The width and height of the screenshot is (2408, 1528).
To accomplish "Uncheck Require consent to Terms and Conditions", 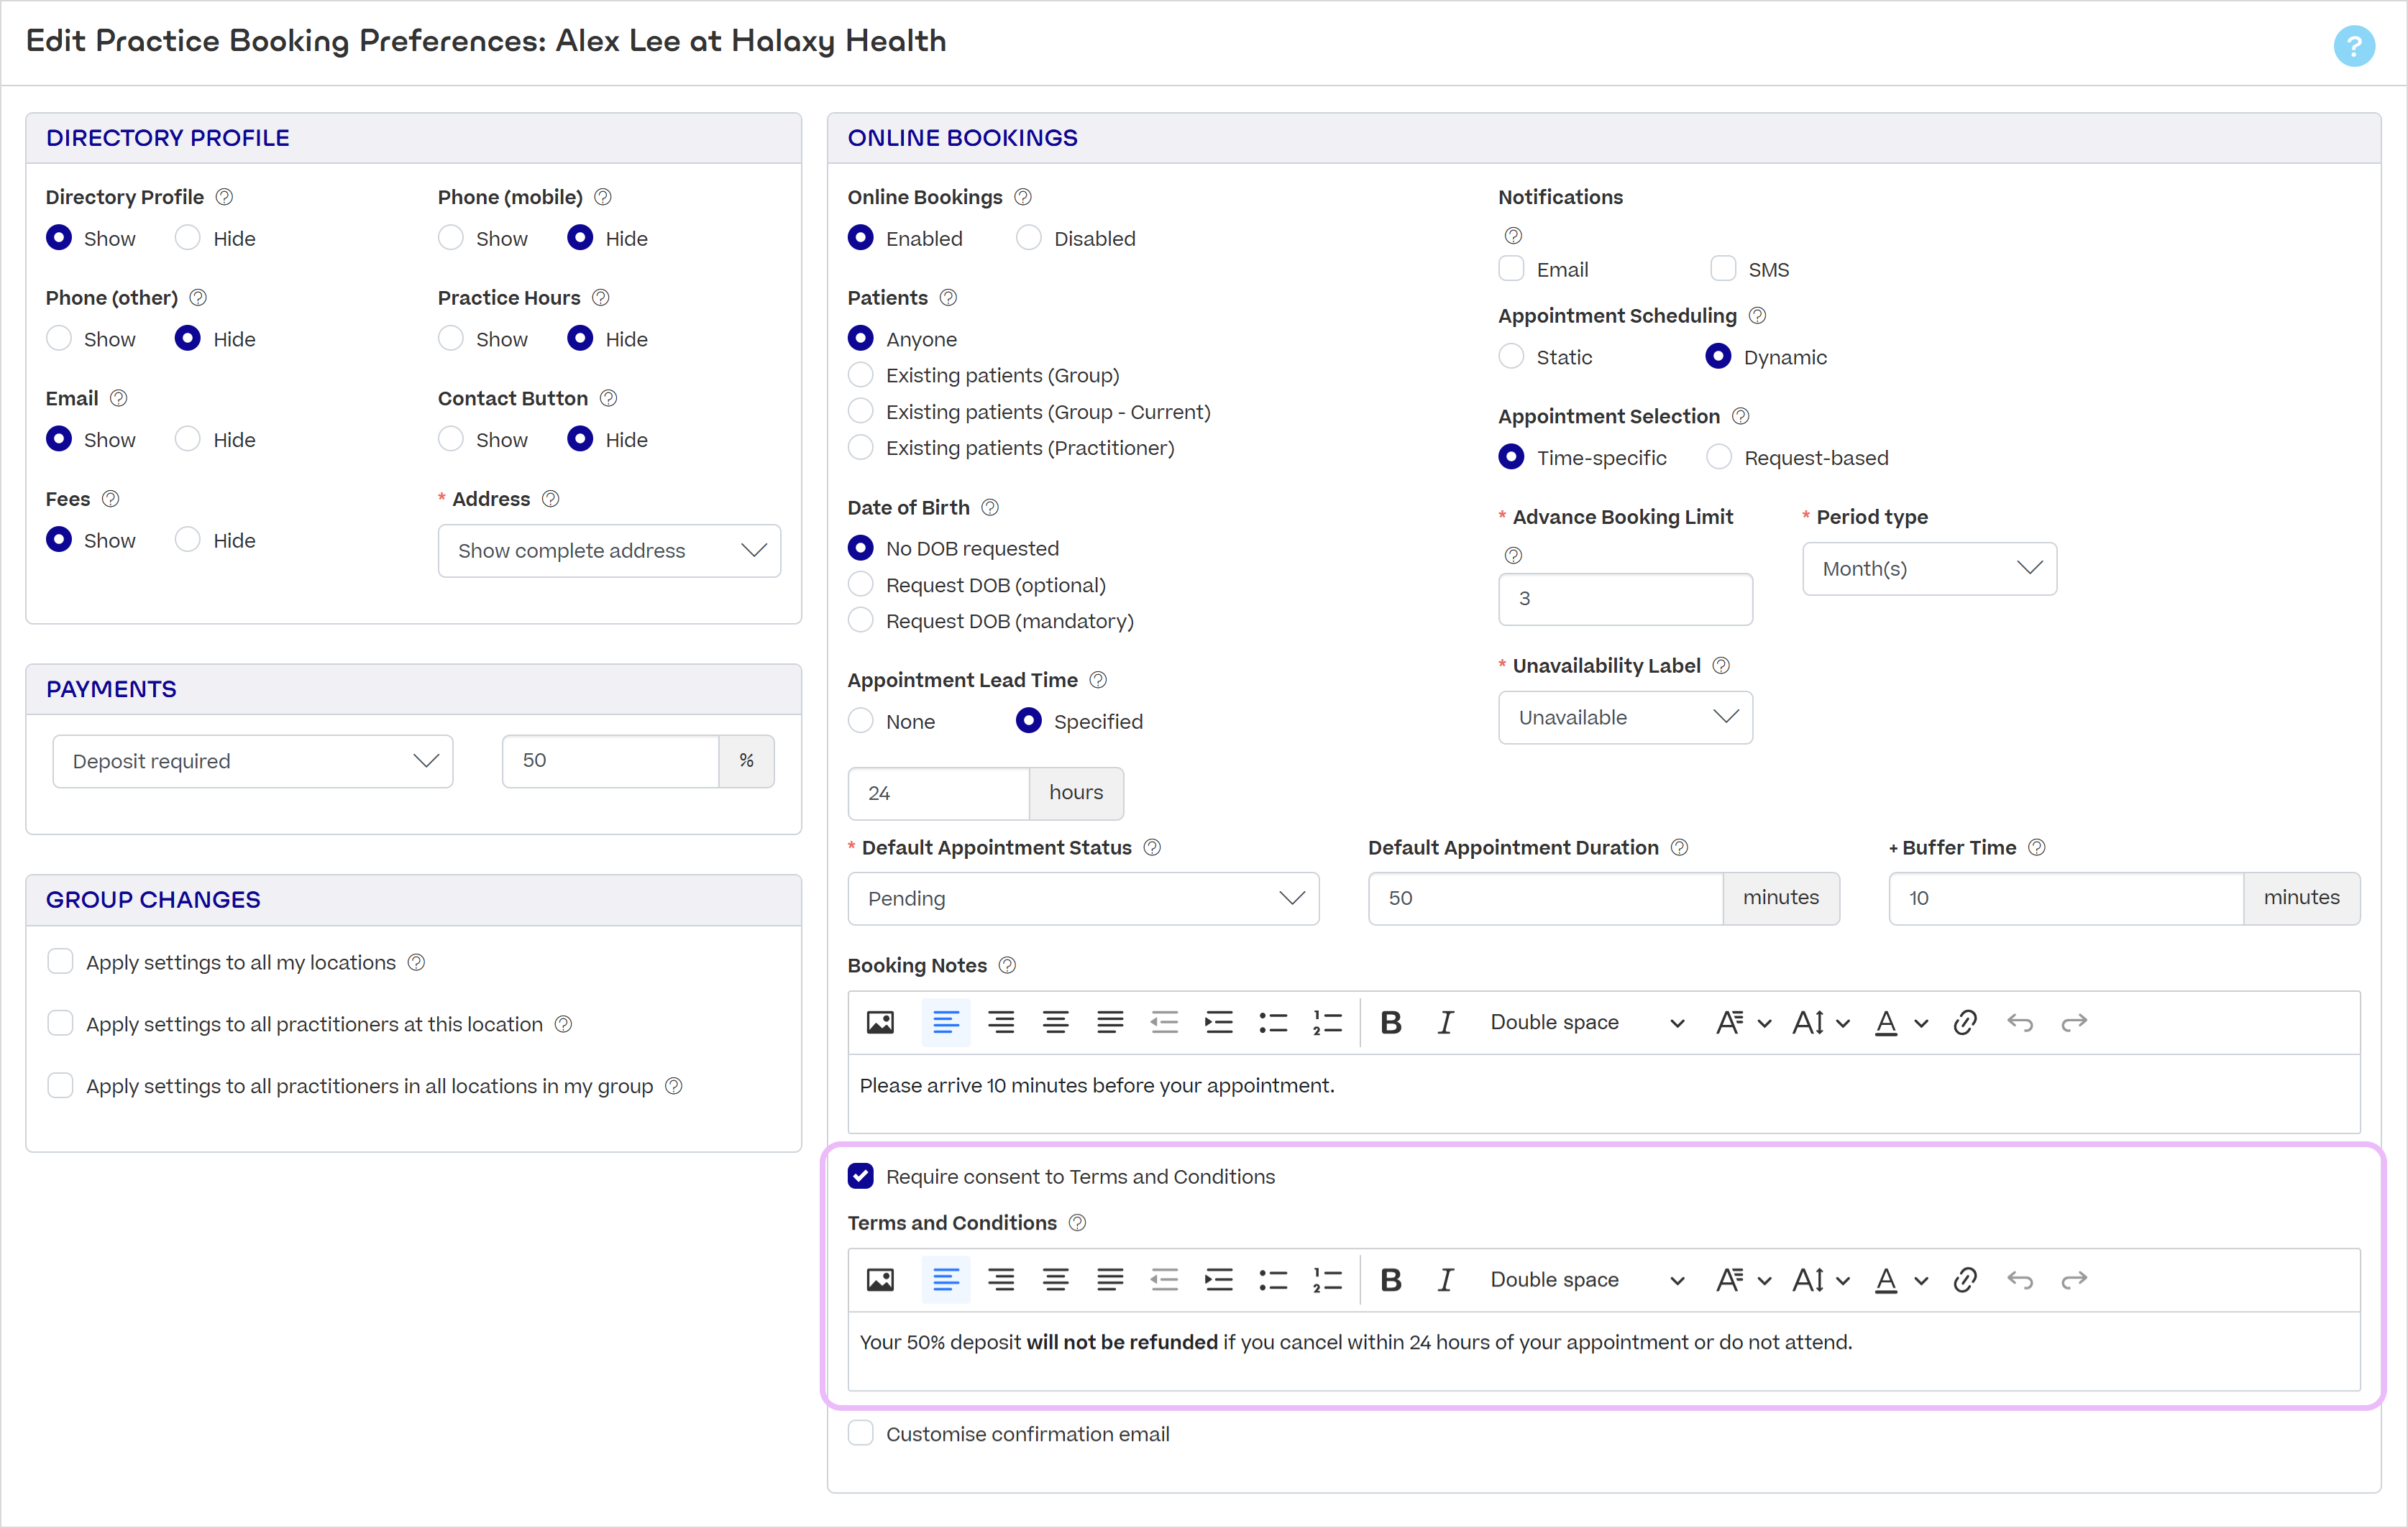I will (x=860, y=1177).
